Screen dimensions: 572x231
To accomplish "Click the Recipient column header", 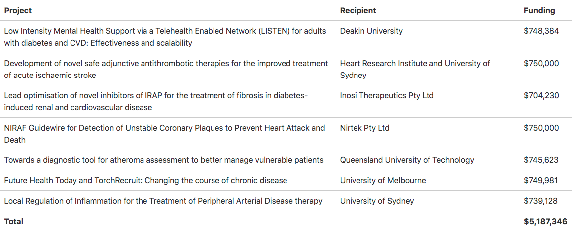I will [x=358, y=10].
